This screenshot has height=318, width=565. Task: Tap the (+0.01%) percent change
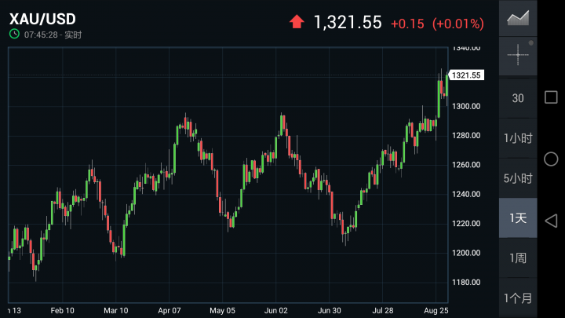(458, 24)
